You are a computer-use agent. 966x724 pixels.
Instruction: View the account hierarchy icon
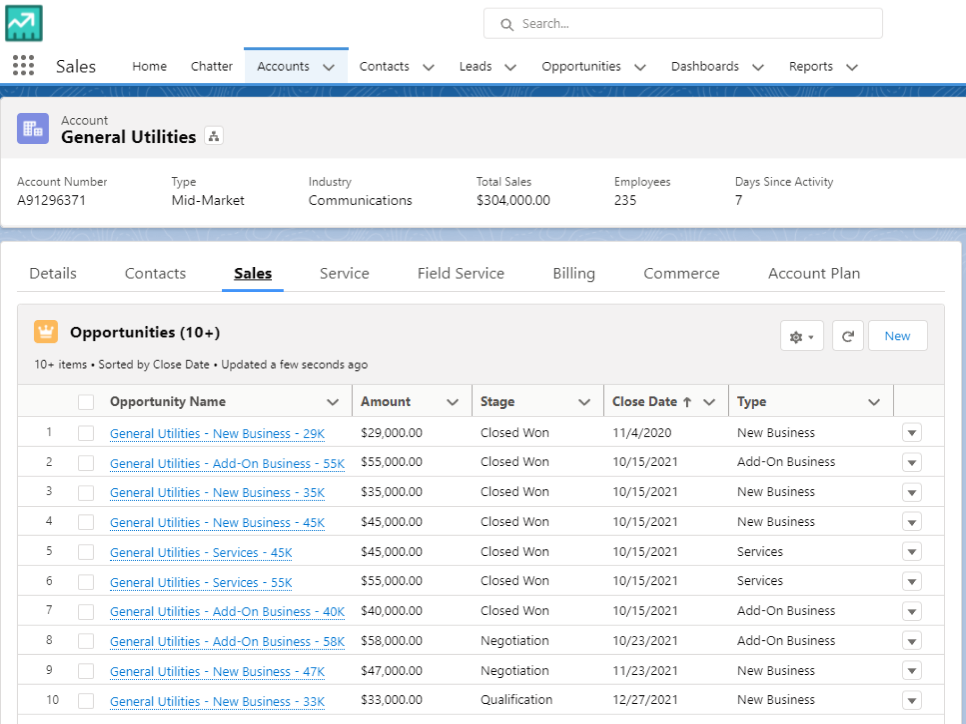click(x=214, y=137)
